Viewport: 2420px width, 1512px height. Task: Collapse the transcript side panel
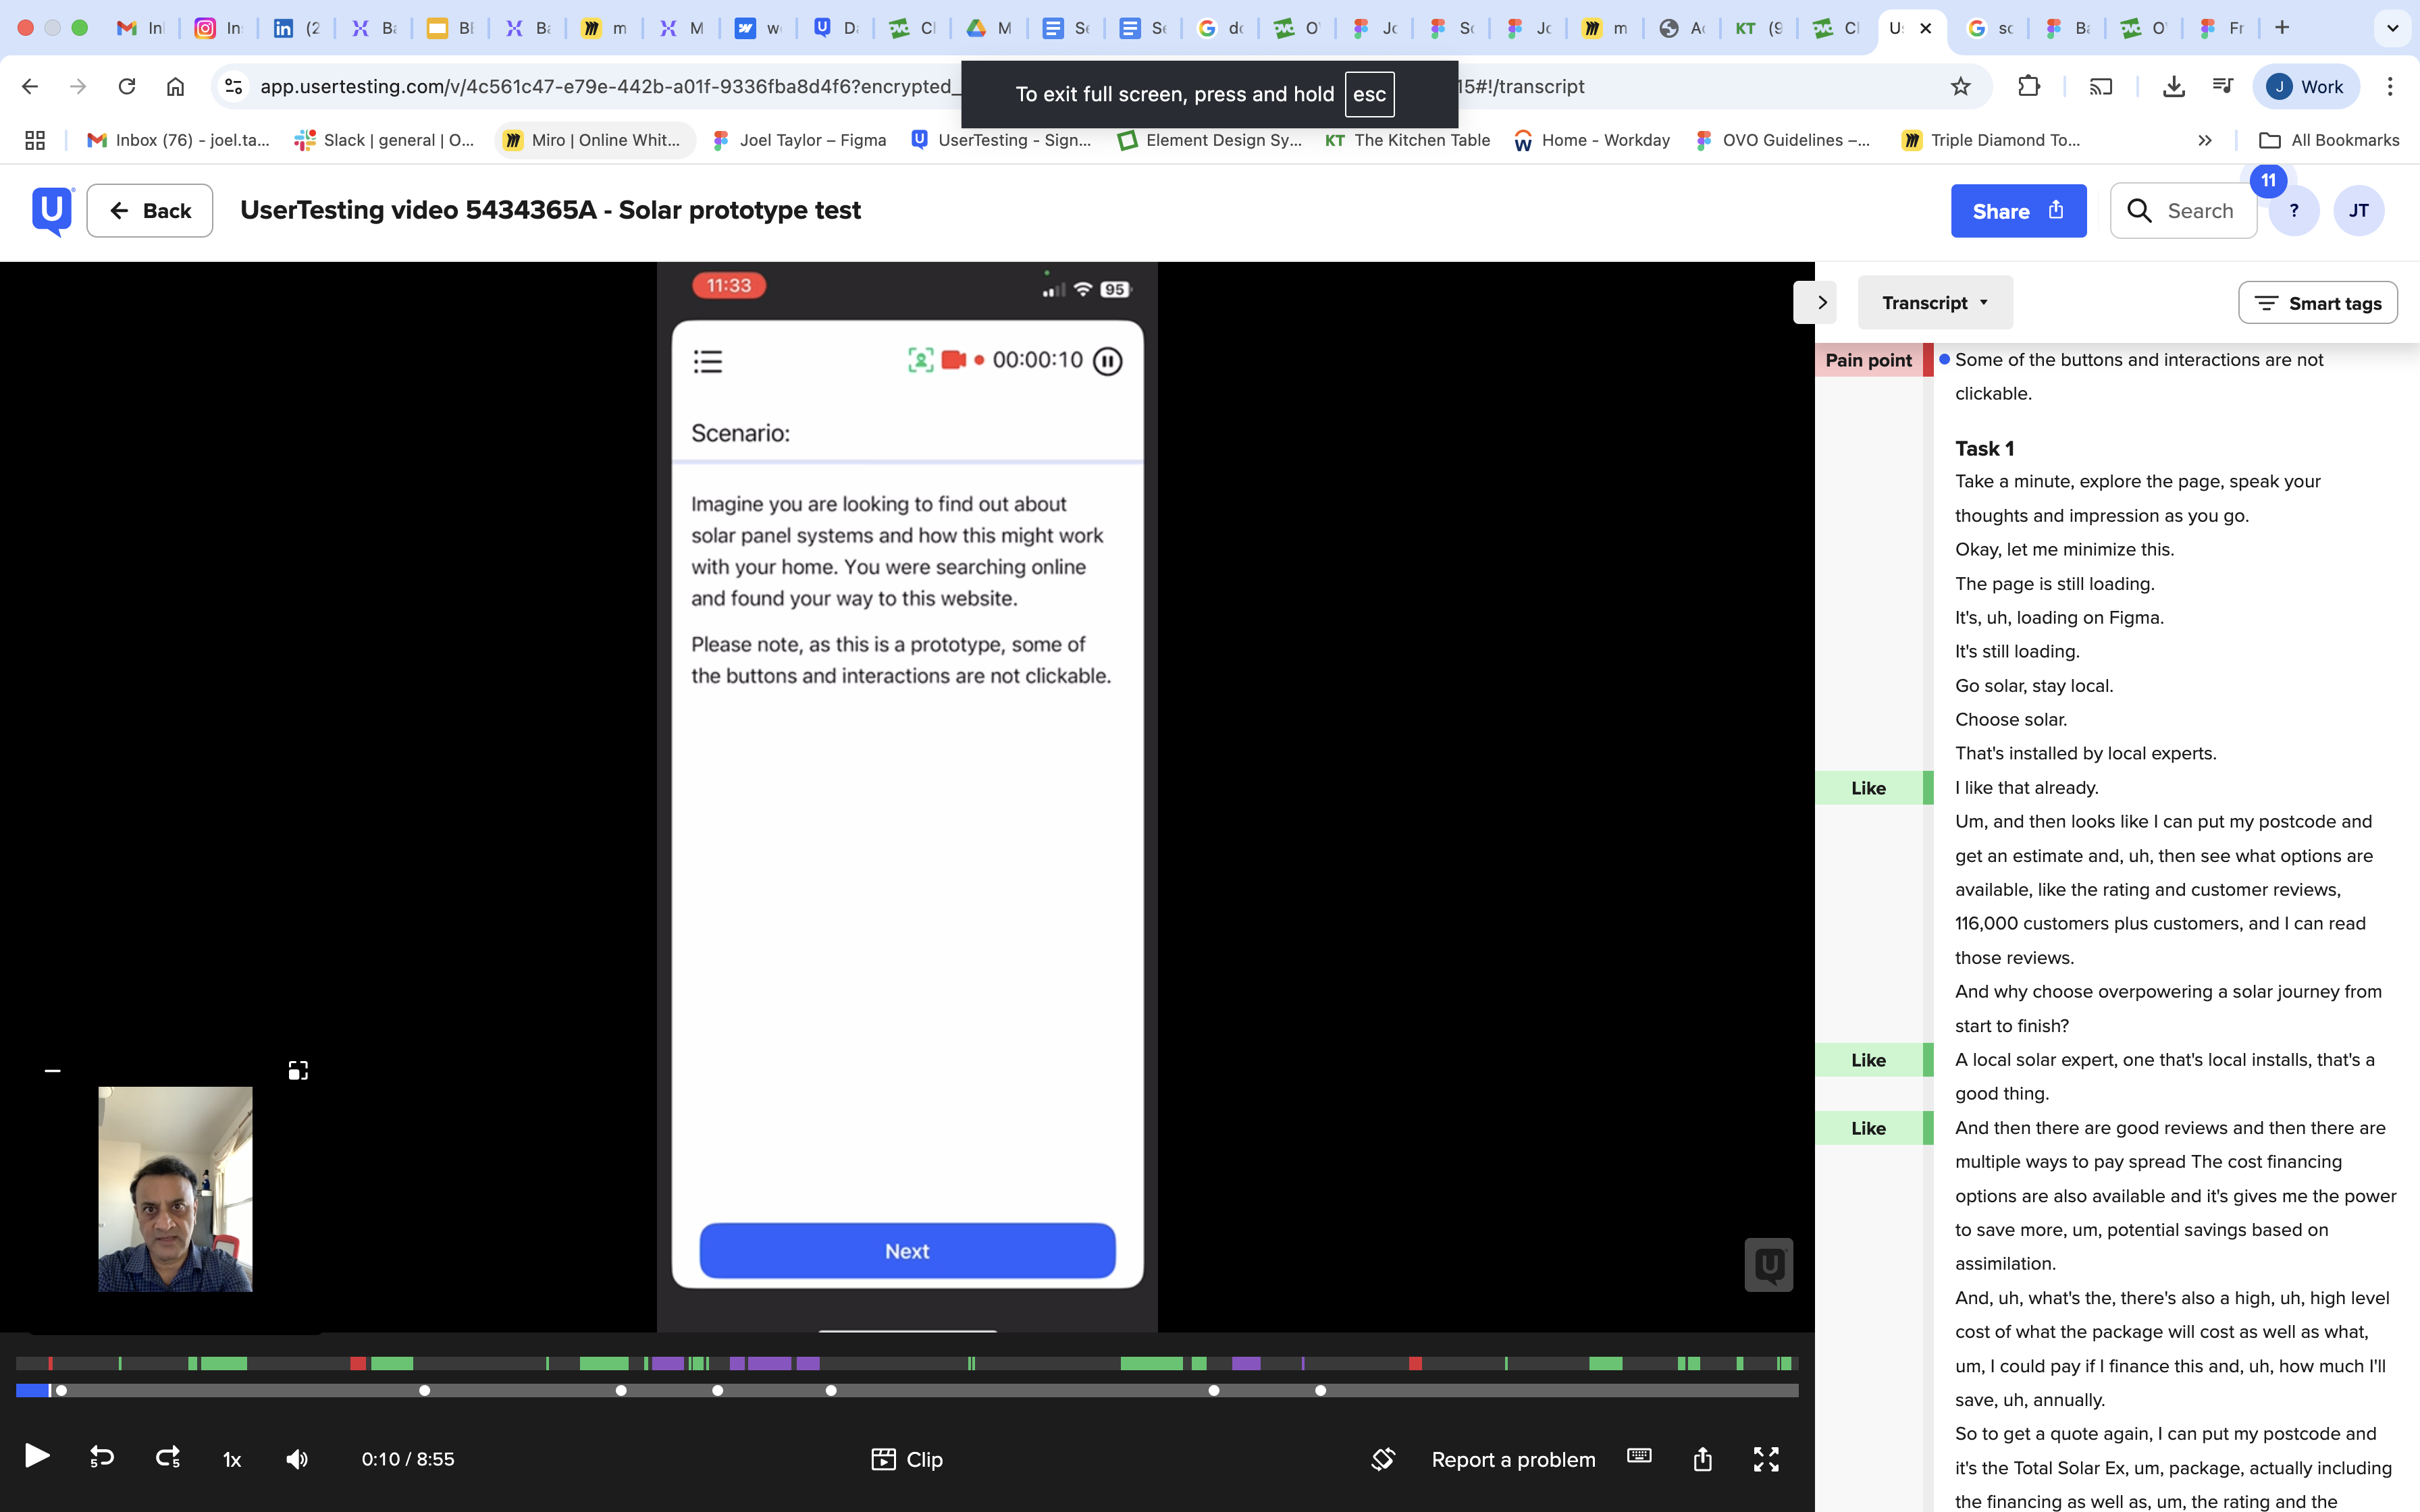point(1821,303)
